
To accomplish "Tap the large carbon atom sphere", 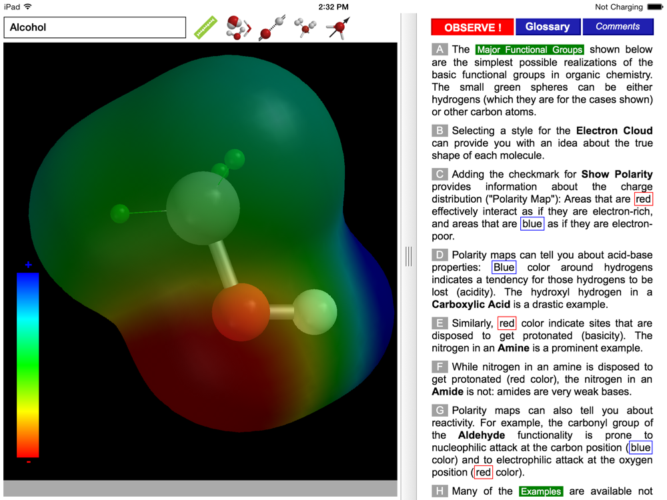I will 203,208.
